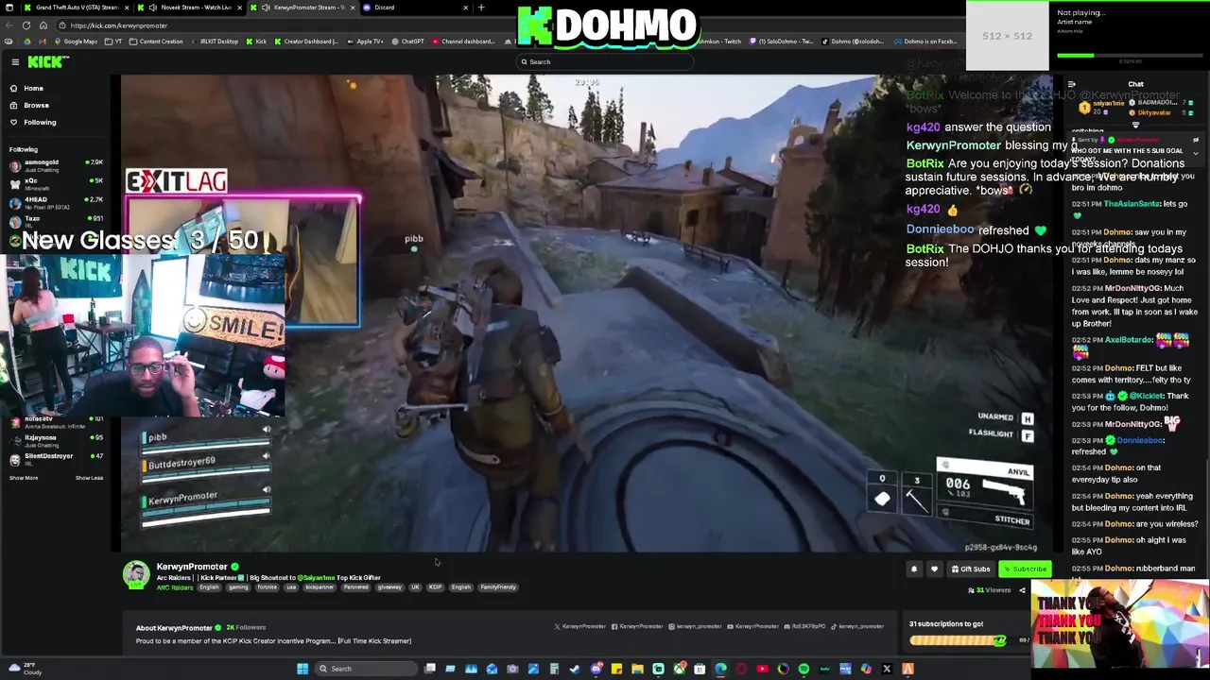Click the Kick logo

(47, 61)
